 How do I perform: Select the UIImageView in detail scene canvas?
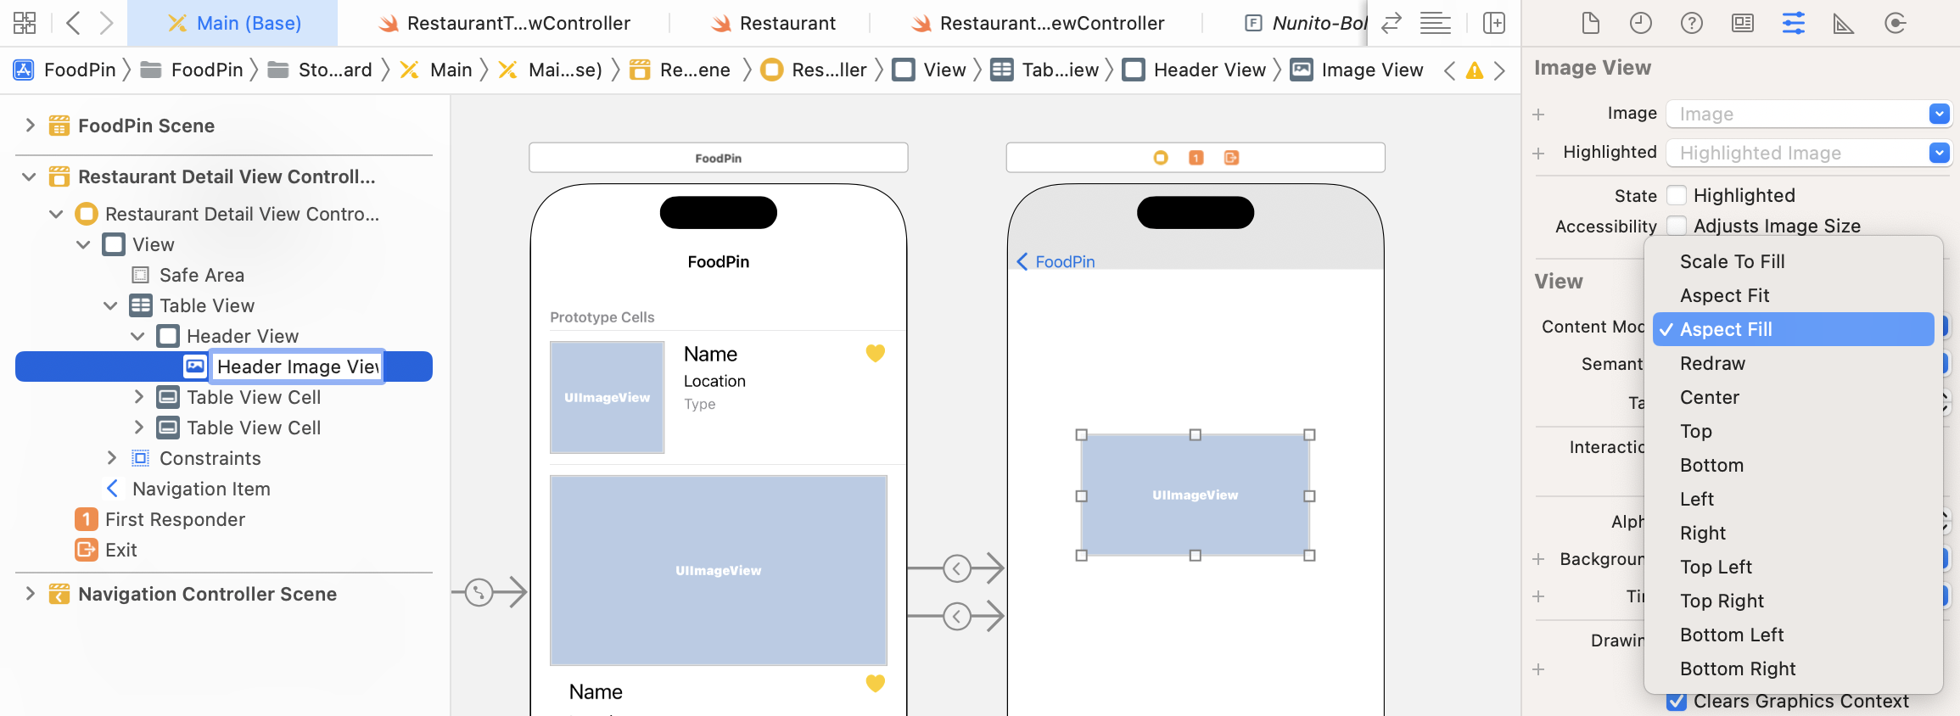tap(1195, 495)
